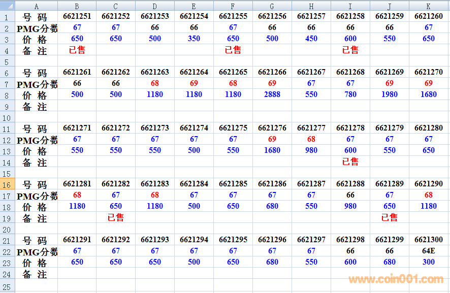450x293 pixels.
Task: Select column D header
Action: (154, 6)
